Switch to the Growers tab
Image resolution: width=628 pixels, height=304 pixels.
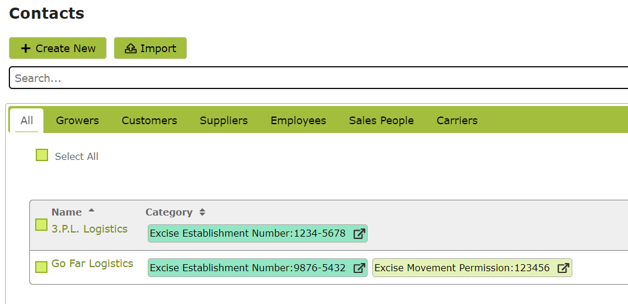click(x=77, y=121)
